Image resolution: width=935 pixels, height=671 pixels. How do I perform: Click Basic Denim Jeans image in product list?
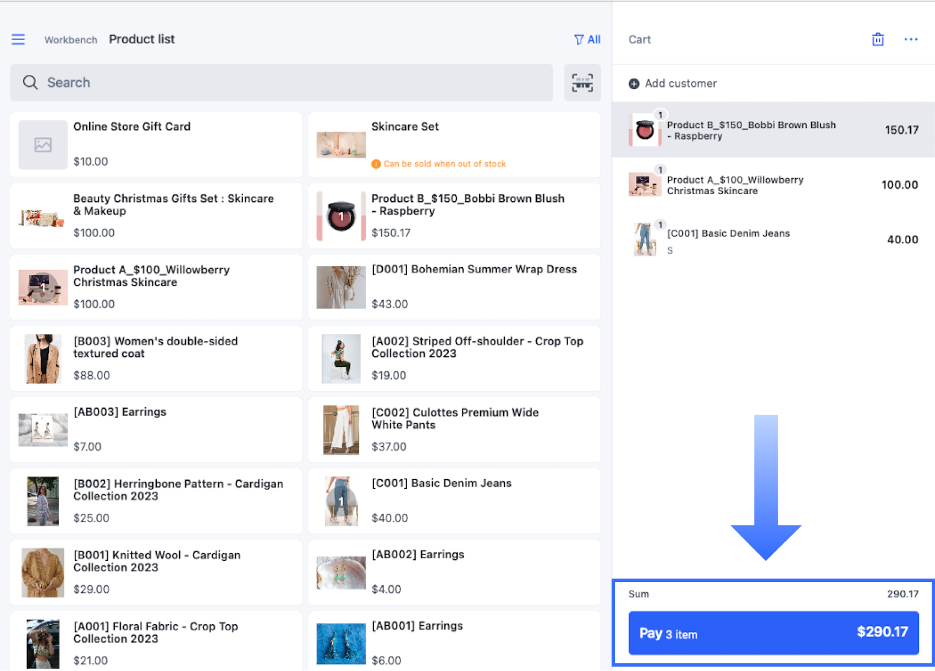[x=341, y=502]
